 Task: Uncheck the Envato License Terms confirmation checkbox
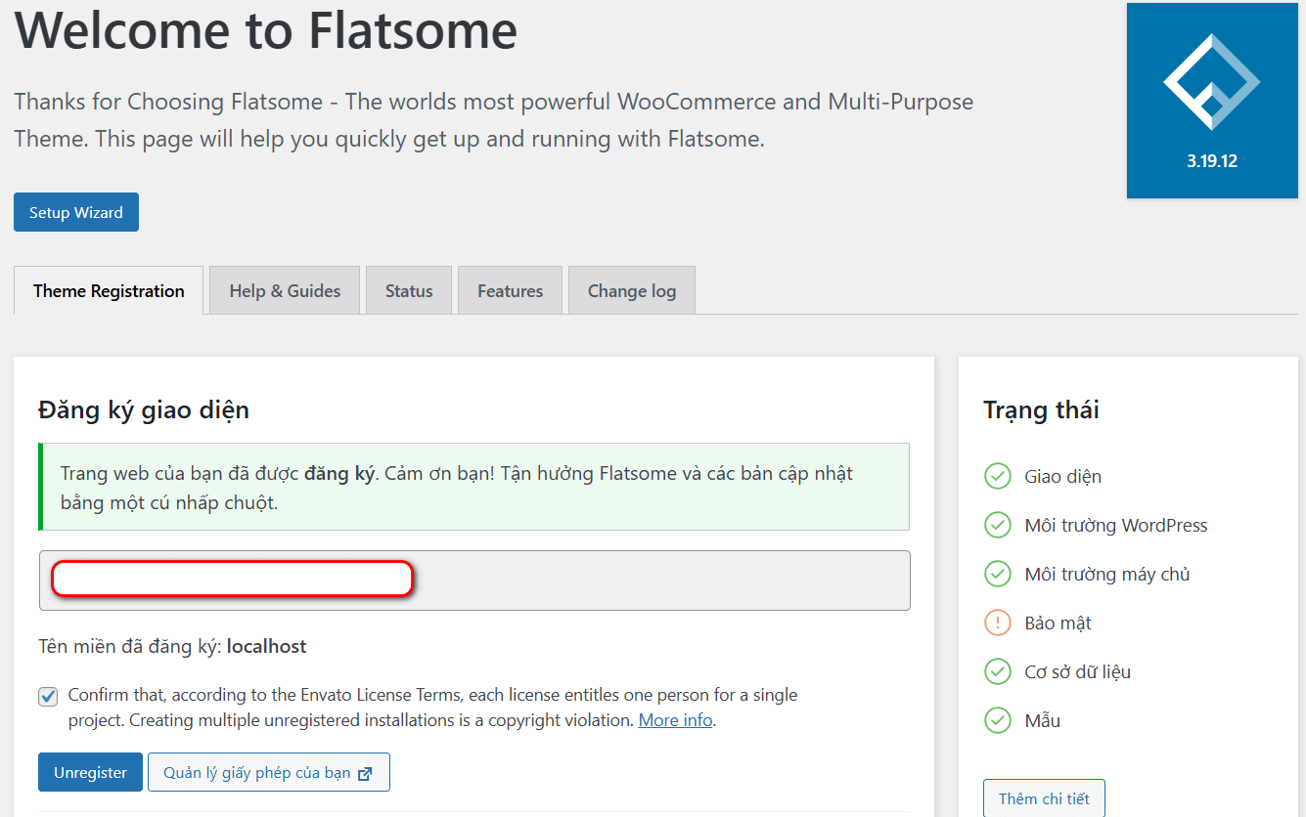pyautogui.click(x=48, y=697)
